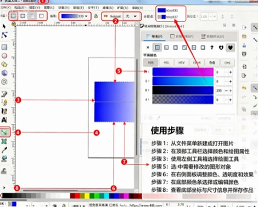Open the 对象(O) menu

point(64,8)
